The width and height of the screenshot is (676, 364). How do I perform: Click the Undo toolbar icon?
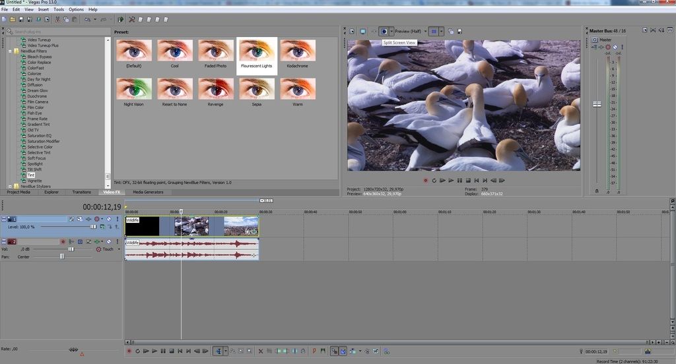pos(88,19)
